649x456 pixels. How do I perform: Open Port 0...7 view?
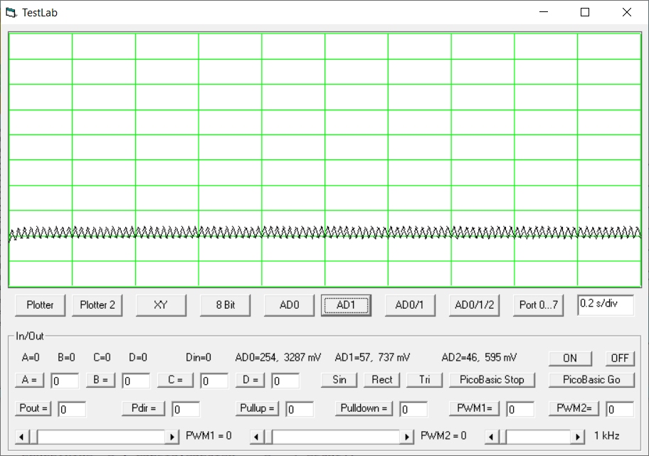539,304
